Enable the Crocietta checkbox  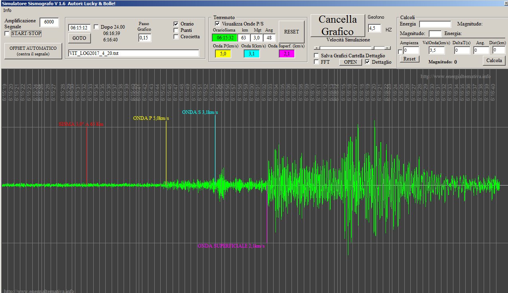(176, 37)
